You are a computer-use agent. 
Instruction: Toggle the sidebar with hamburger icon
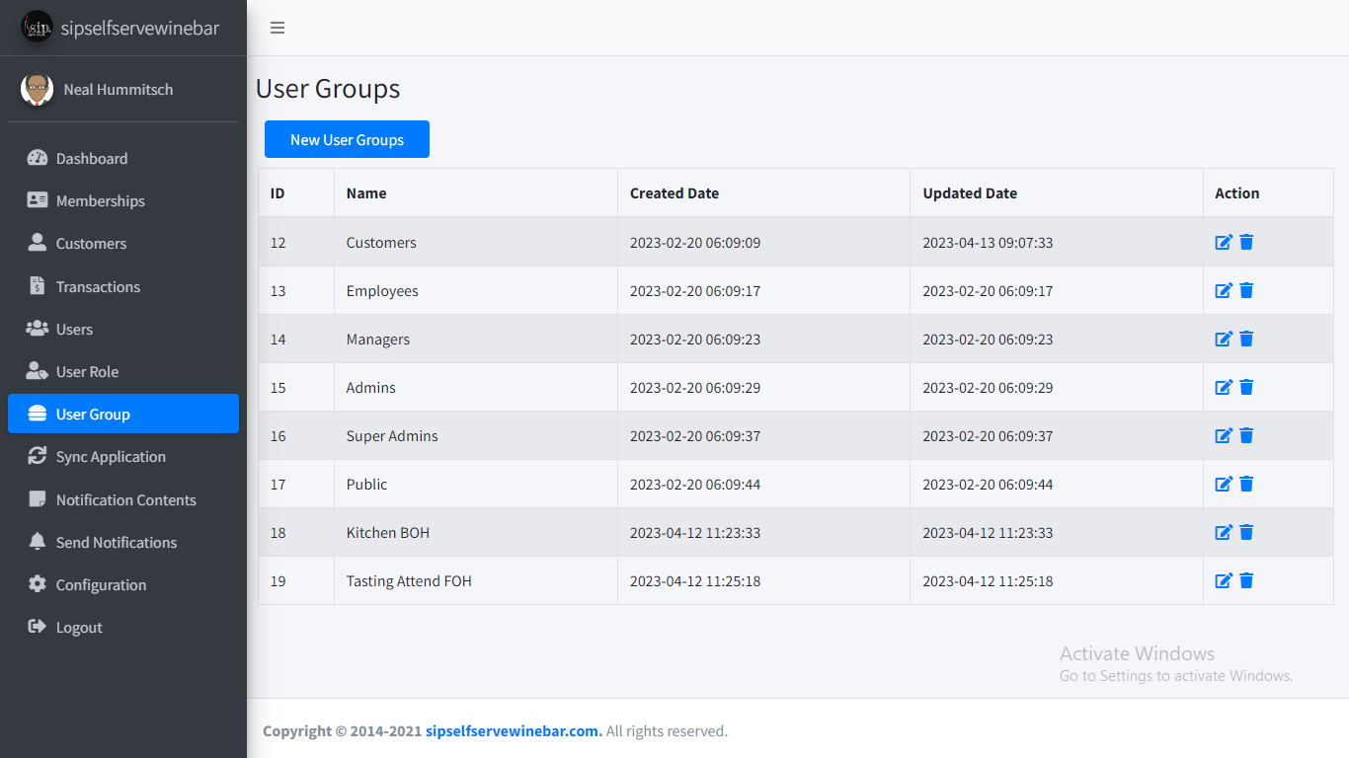[278, 28]
